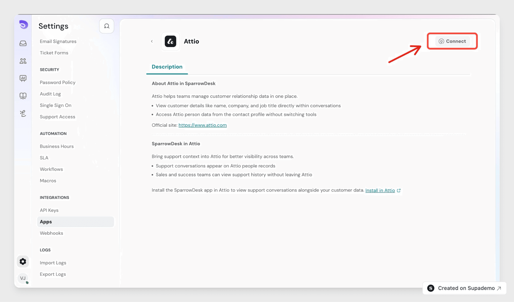Click the Created on Supademo badge
Viewport: 514px width, 302px height.
[x=464, y=288]
